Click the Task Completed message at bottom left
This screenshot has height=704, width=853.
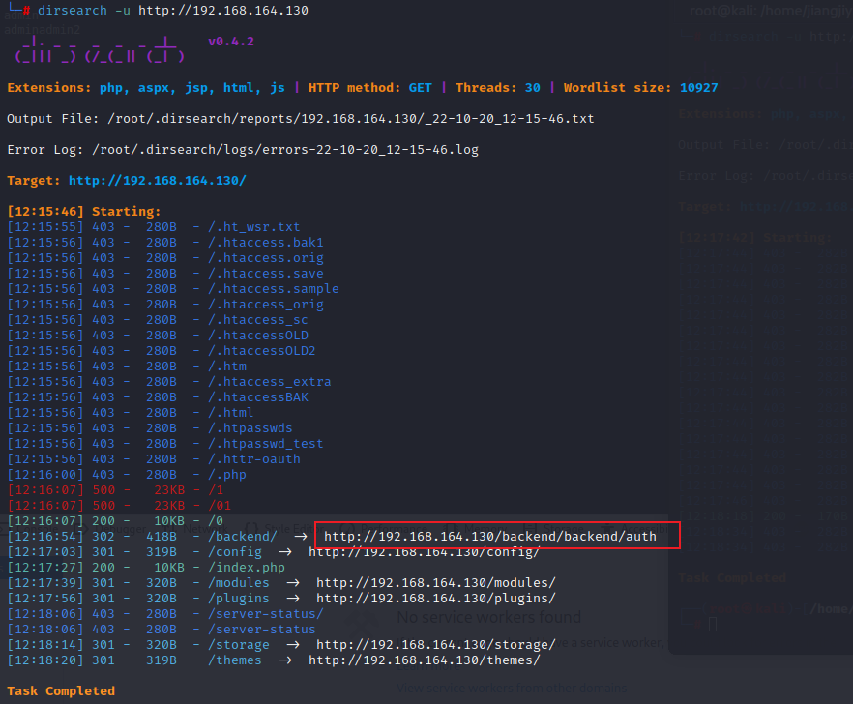61,690
